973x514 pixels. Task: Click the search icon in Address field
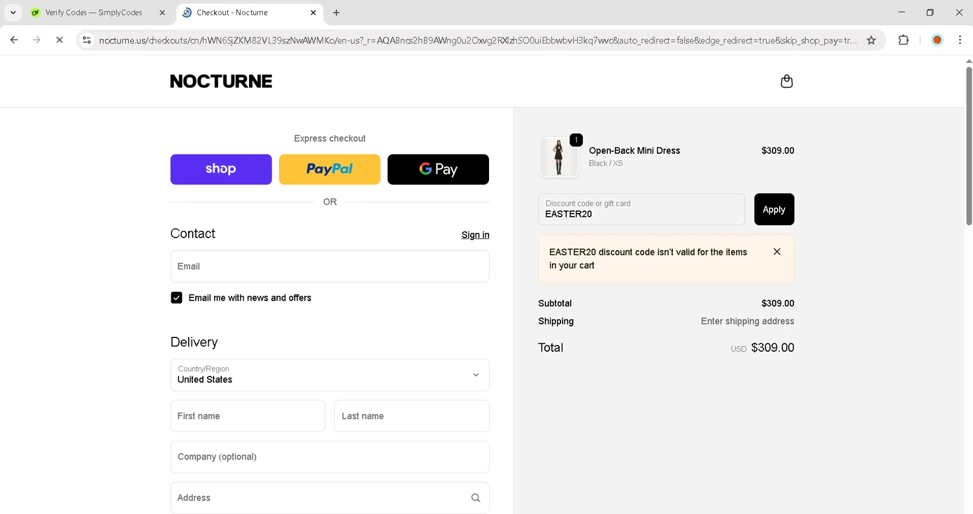[475, 498]
